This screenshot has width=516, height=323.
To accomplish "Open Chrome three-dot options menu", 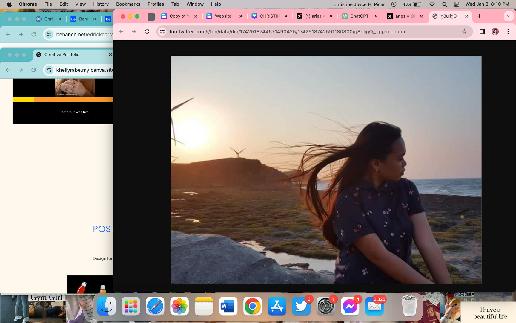I will pos(508,32).
